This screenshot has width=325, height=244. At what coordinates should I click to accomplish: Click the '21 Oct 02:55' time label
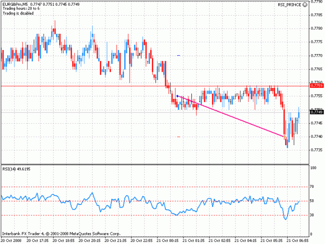coord(219,241)
